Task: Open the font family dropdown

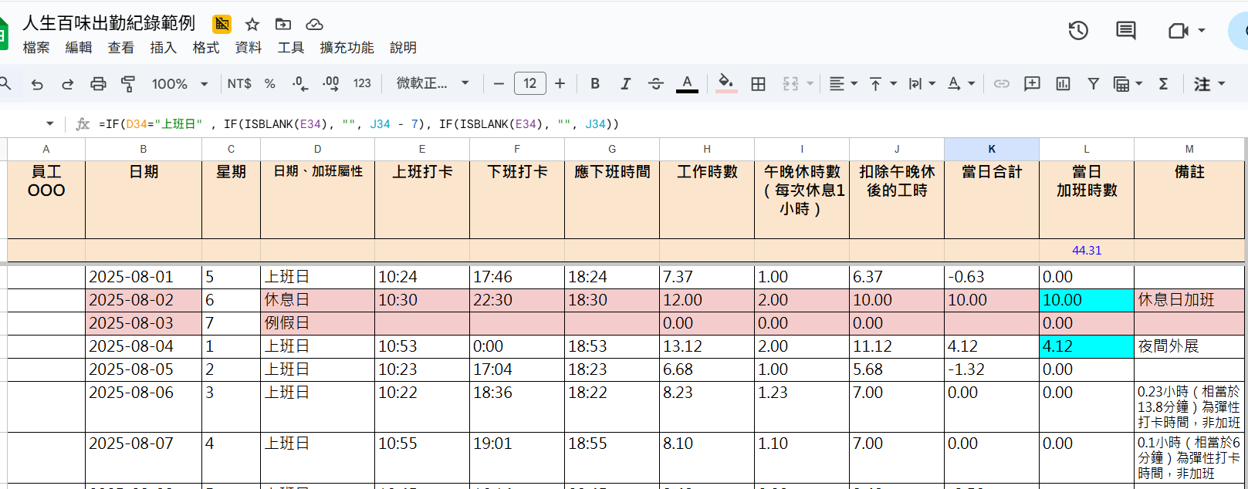Action: tap(432, 83)
